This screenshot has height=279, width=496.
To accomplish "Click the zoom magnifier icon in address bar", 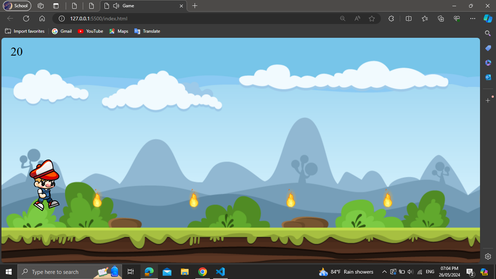I will pyautogui.click(x=342, y=19).
